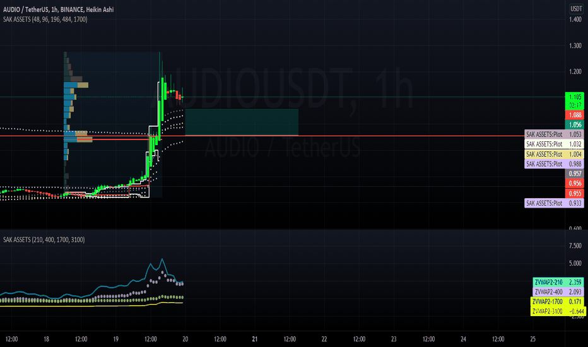Select the SAK ASSETS:Plot 0.933 label
Viewport: 588px width, 347px height.
coord(554,203)
